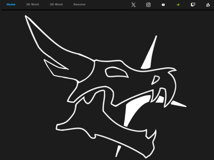214x160 pixels.
Task: Click the dragon skull logo artwork
Action: (x=106, y=87)
